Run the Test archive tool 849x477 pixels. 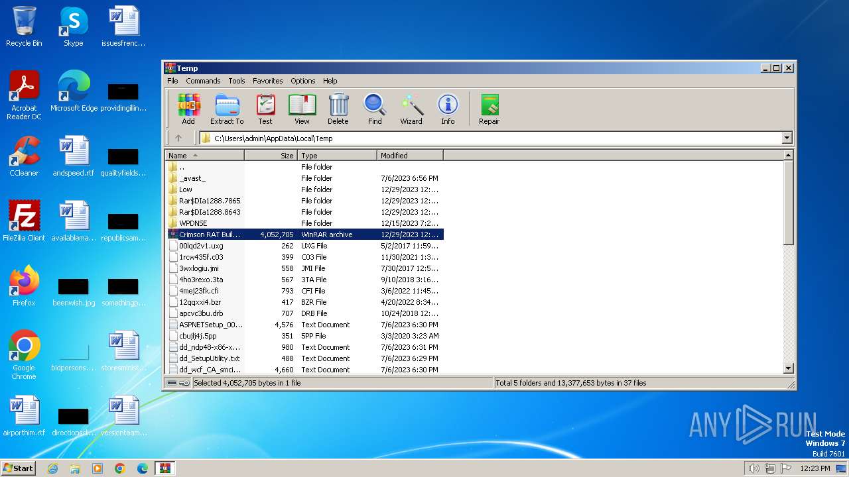point(265,109)
